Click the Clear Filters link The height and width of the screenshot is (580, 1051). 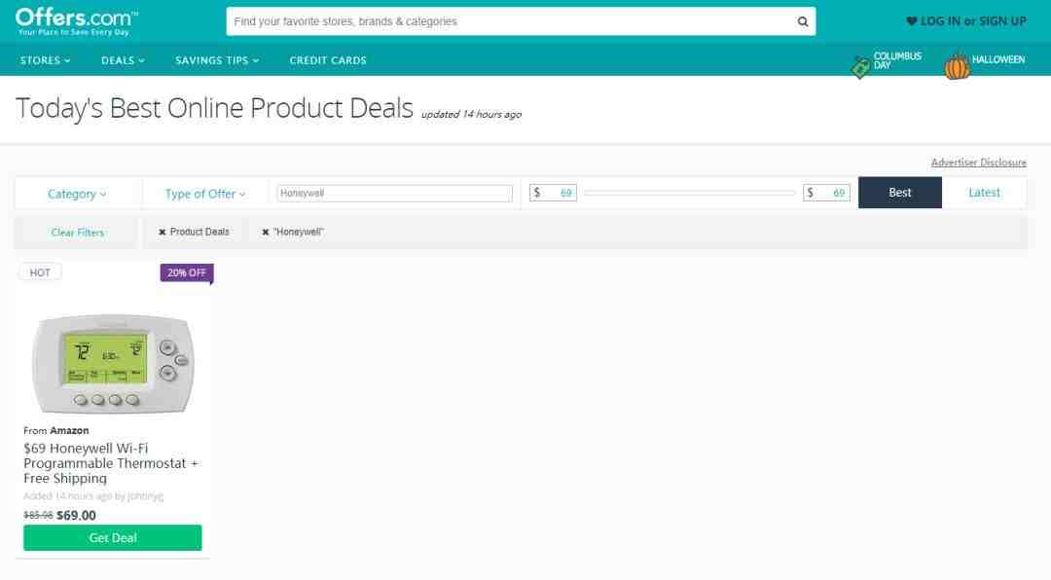pyautogui.click(x=78, y=233)
